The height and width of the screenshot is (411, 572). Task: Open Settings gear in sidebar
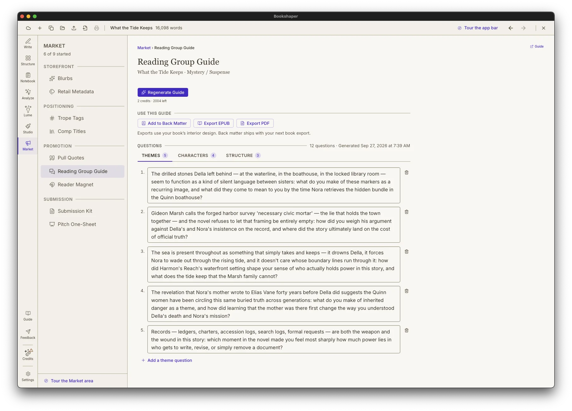(x=28, y=376)
